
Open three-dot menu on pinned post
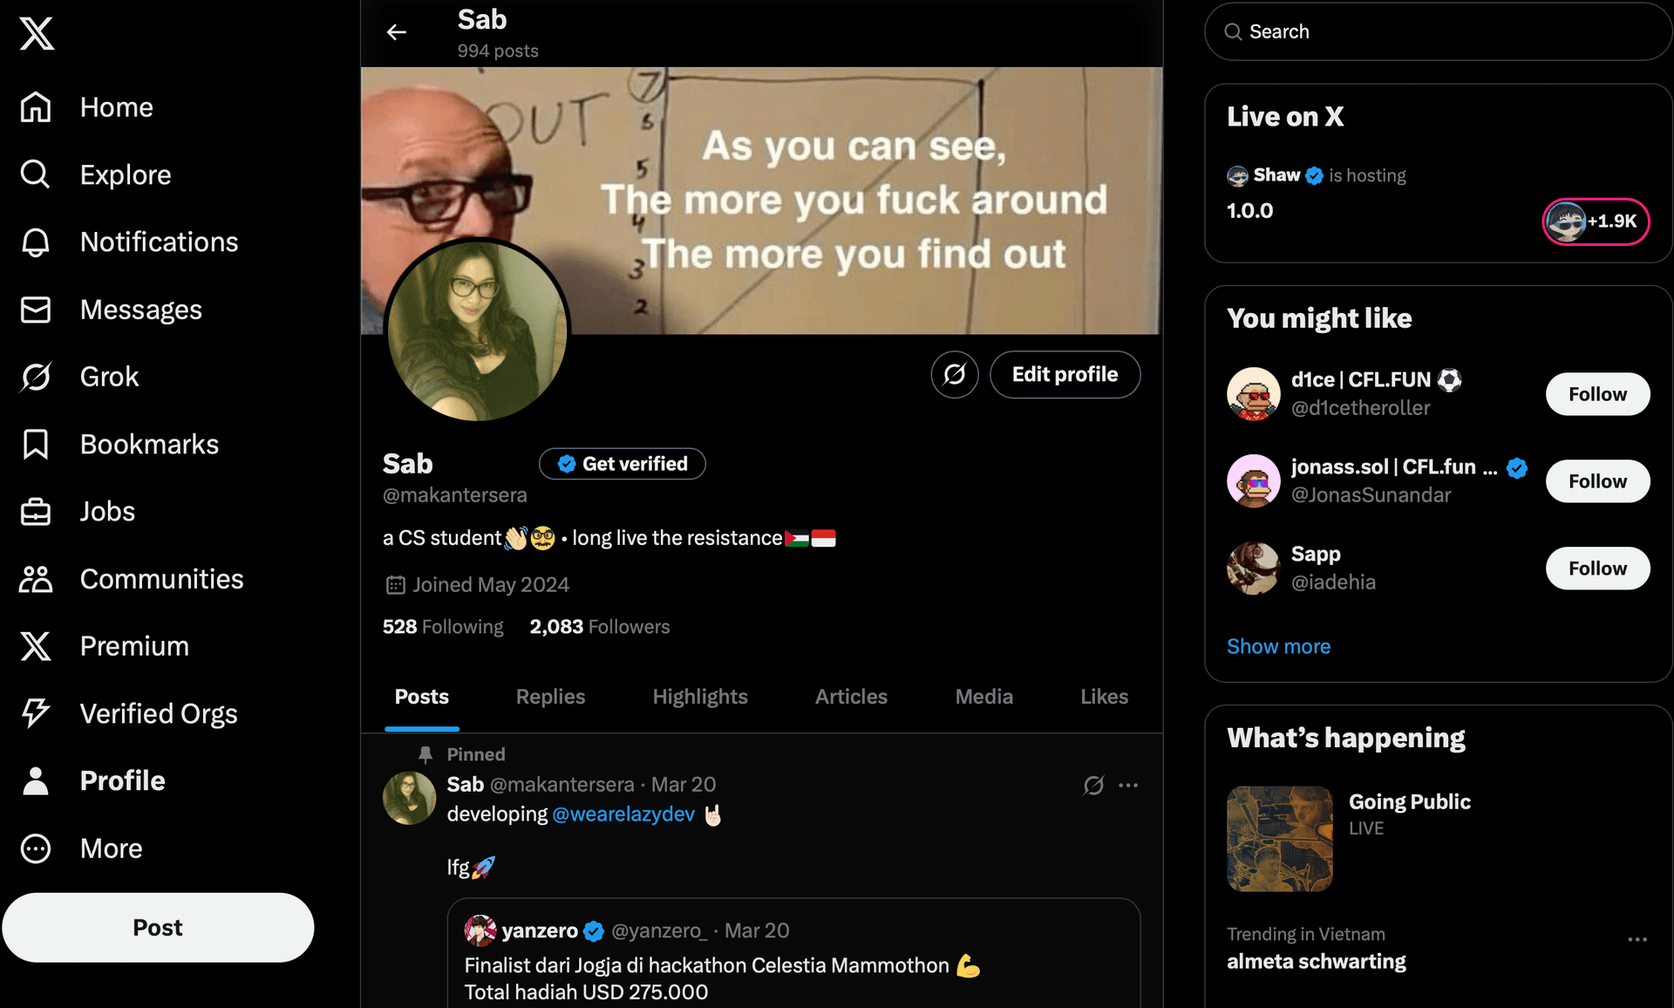1128,785
